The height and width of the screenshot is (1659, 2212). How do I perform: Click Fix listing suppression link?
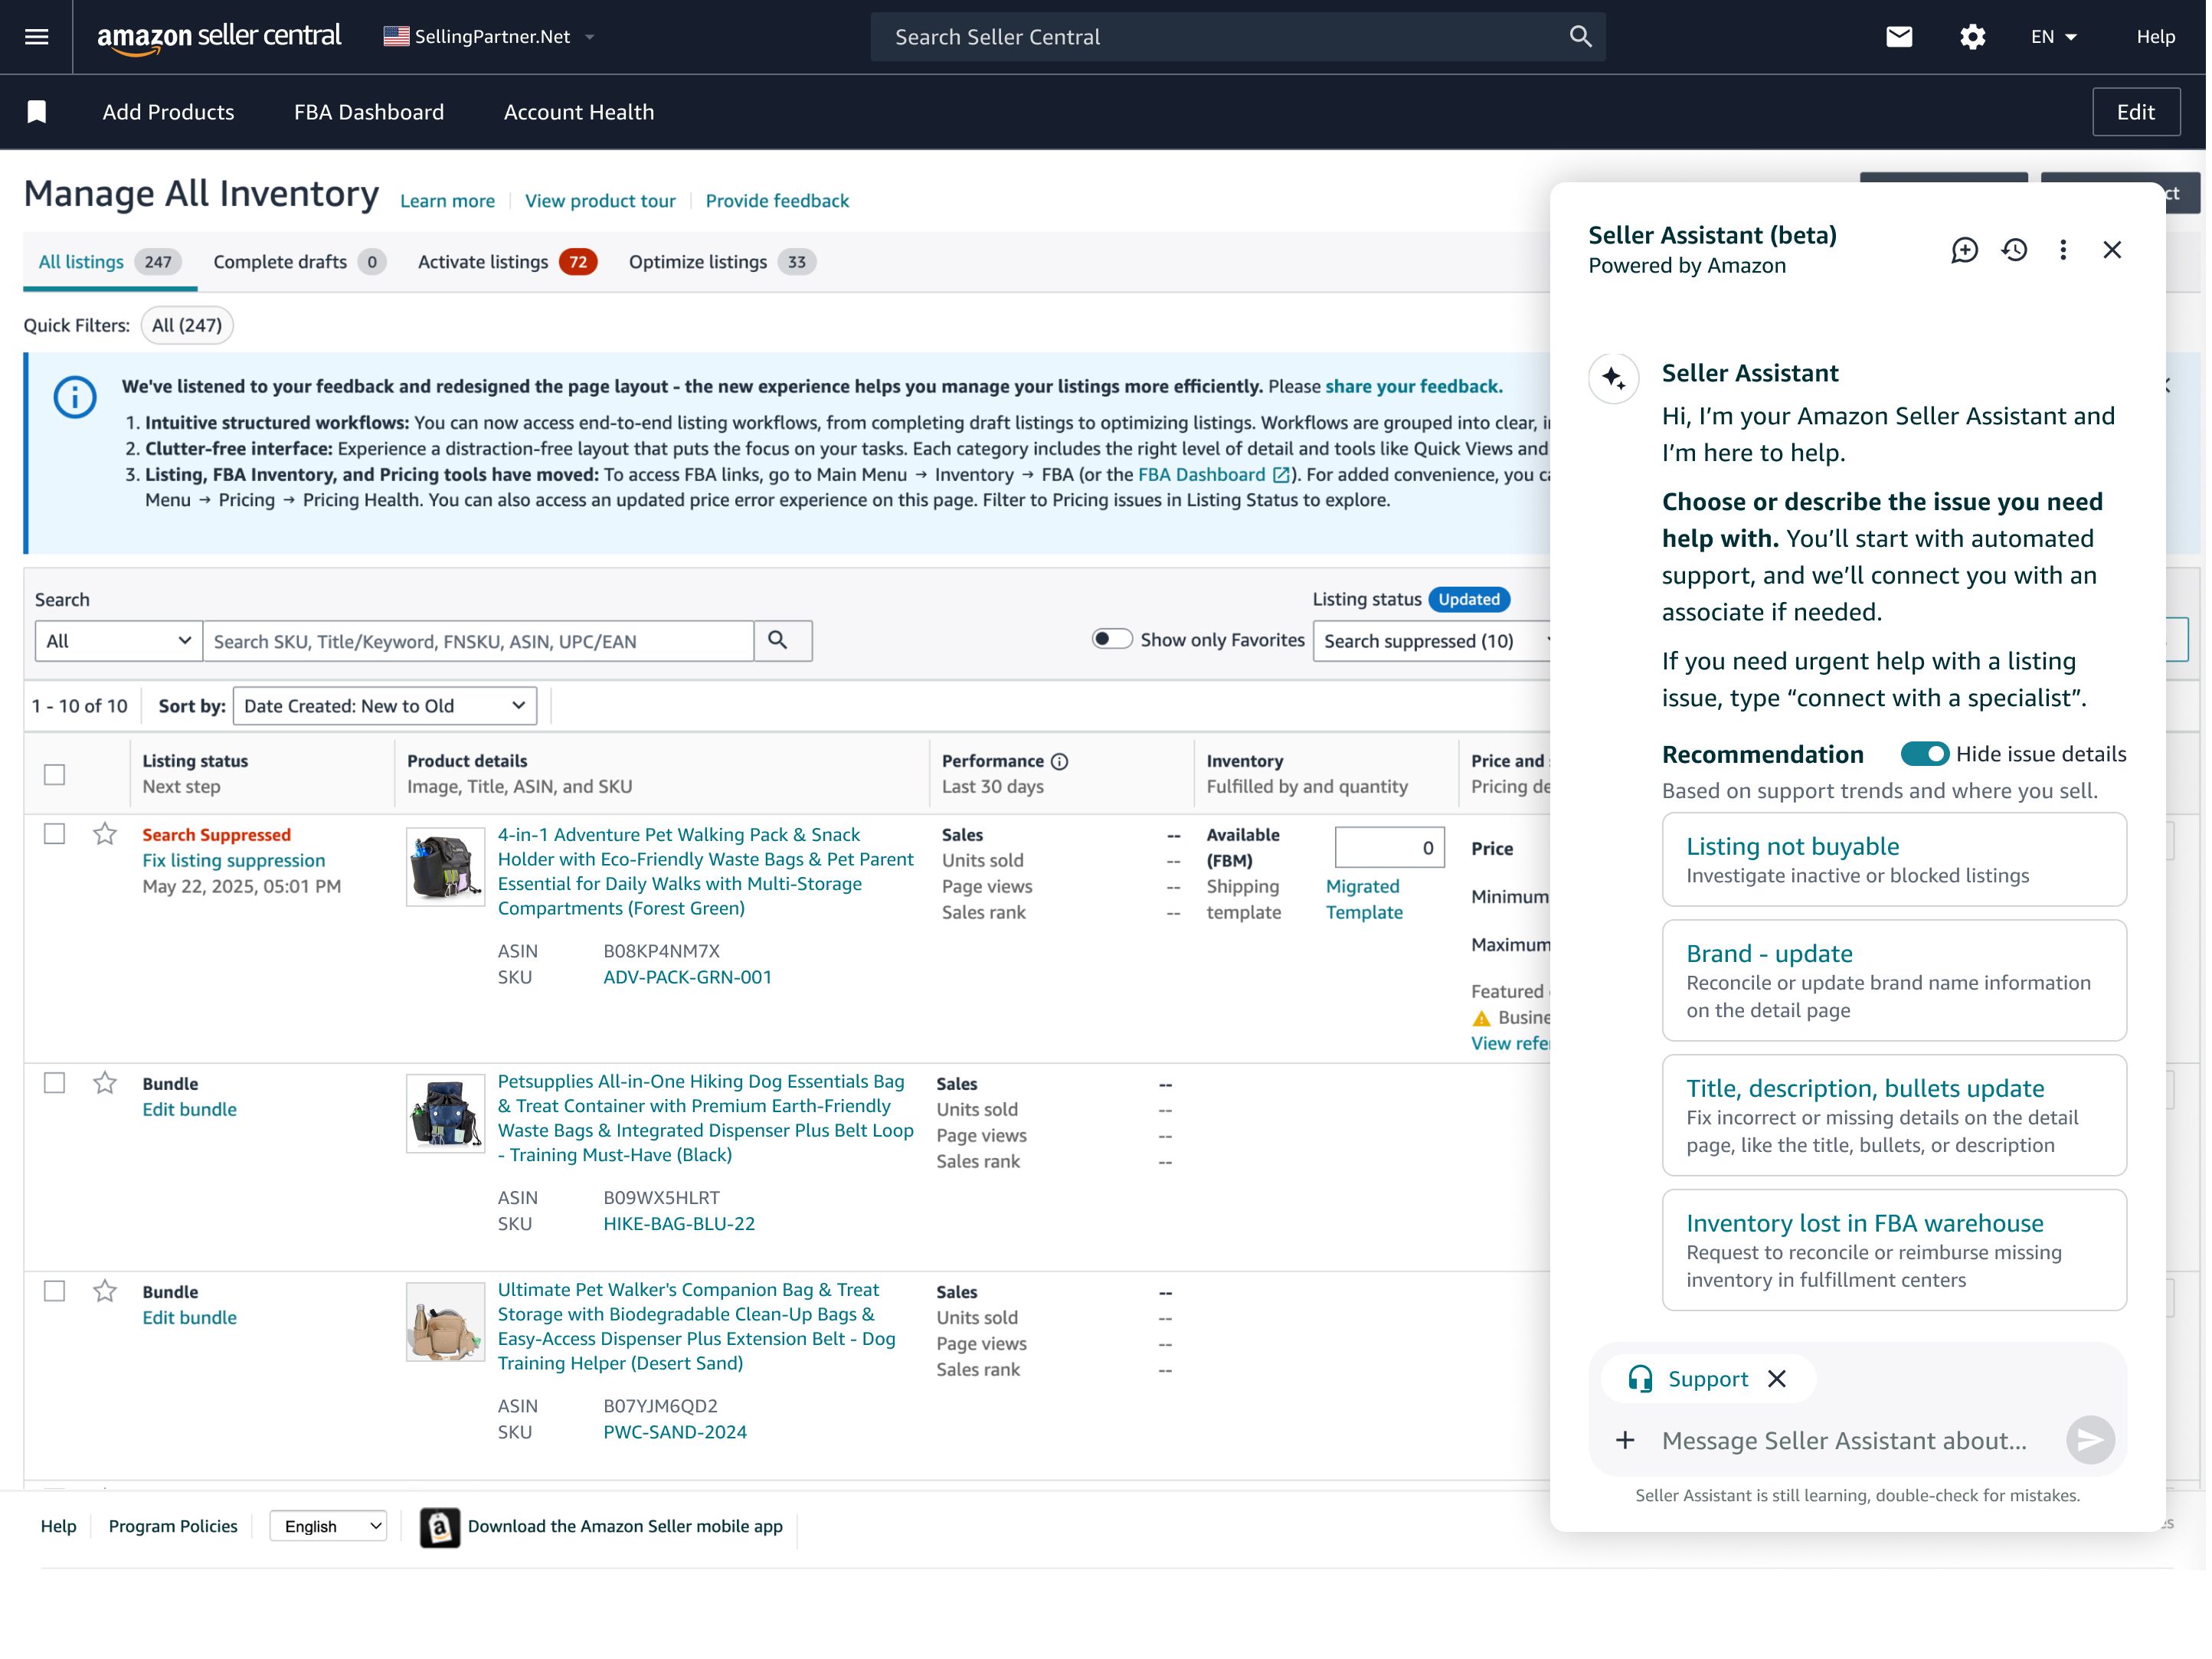tap(233, 861)
